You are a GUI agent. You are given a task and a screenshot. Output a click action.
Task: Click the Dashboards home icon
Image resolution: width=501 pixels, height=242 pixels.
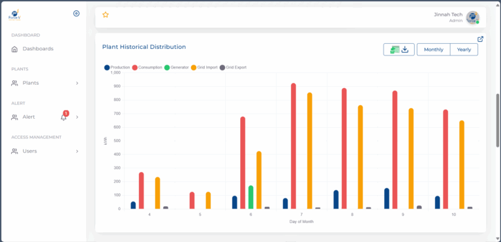click(14, 49)
